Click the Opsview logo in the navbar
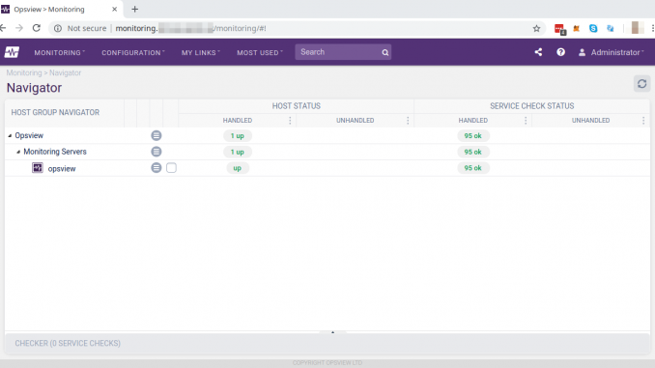 (x=12, y=52)
